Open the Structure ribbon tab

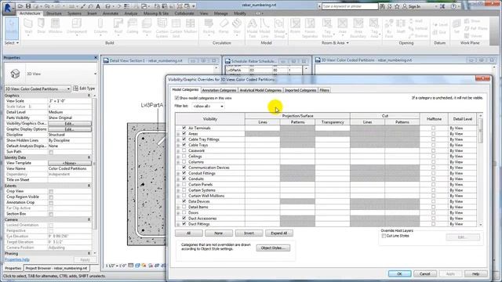pyautogui.click(x=54, y=13)
